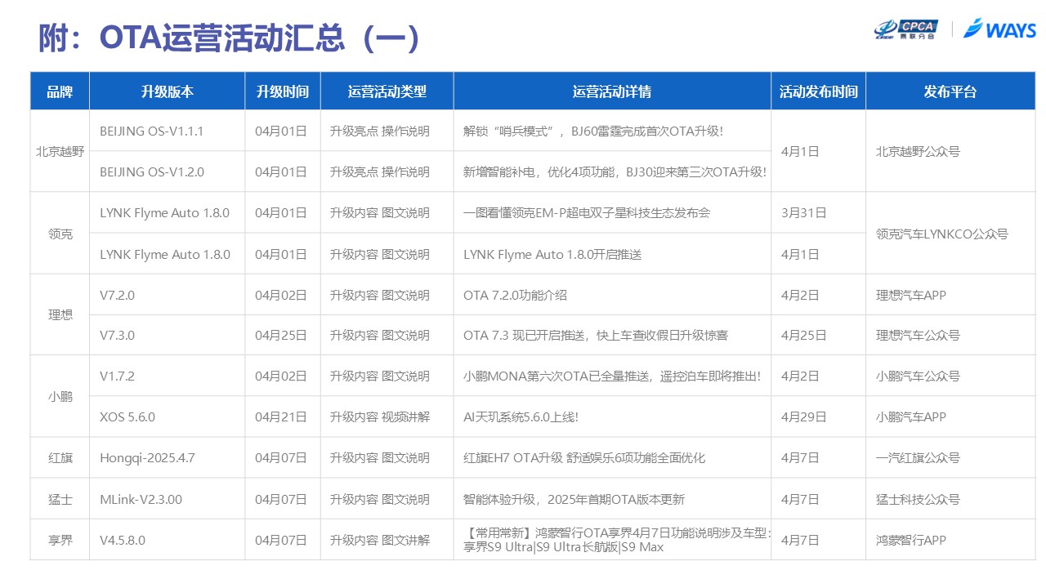Click platform 领克汽车LYNKCO公众号
The width and height of the screenshot is (1046, 588).
click(x=942, y=234)
